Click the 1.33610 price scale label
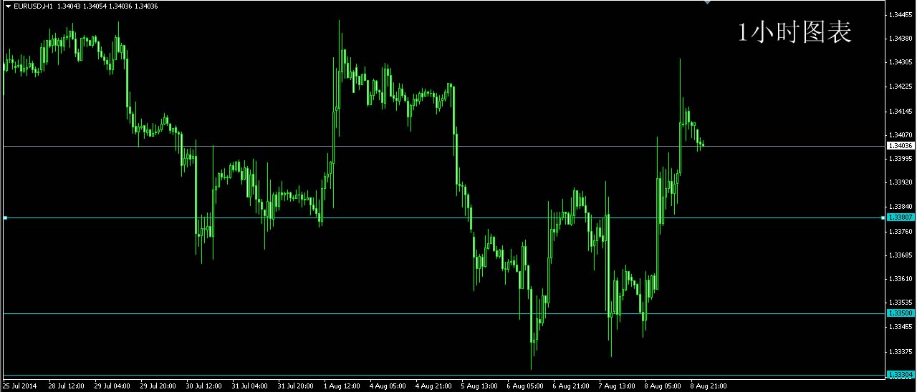 pos(901,279)
